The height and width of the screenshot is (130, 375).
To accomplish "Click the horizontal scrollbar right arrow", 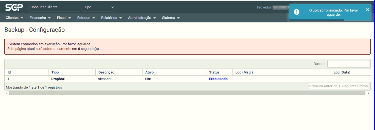I will click(x=368, y=93).
